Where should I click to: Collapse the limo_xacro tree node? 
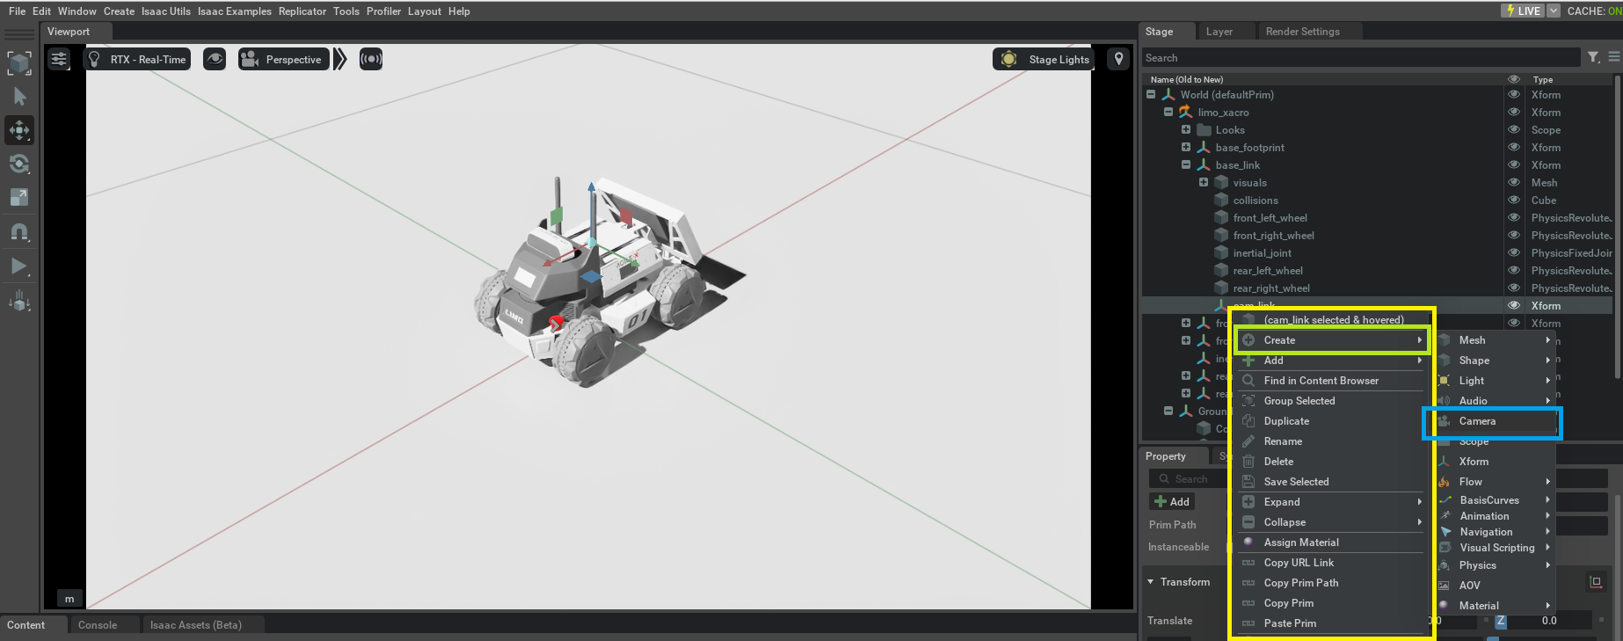click(x=1168, y=112)
